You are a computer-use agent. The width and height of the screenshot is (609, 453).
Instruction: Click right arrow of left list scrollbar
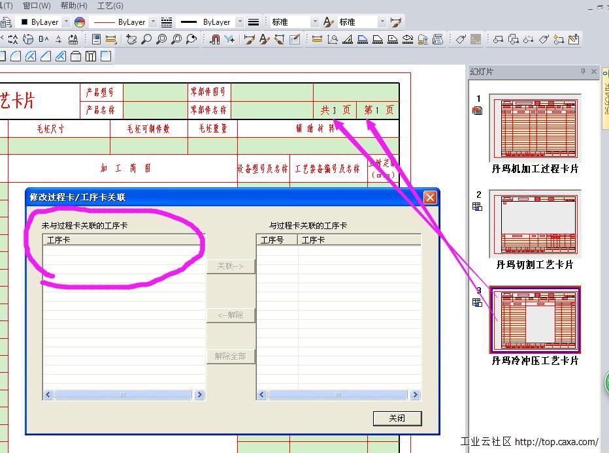point(199,395)
